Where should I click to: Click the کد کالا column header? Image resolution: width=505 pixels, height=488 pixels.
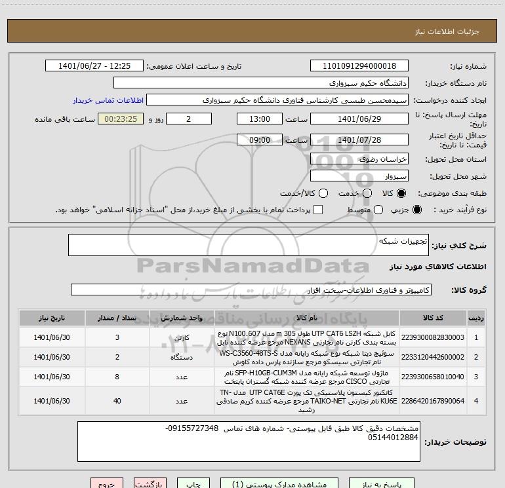[x=433, y=318]
